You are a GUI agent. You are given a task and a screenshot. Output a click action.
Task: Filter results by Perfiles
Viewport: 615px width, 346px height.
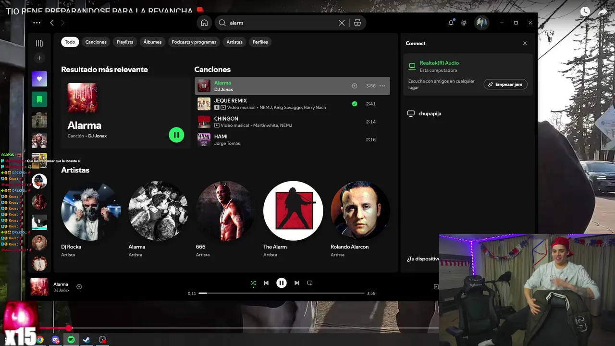(260, 42)
